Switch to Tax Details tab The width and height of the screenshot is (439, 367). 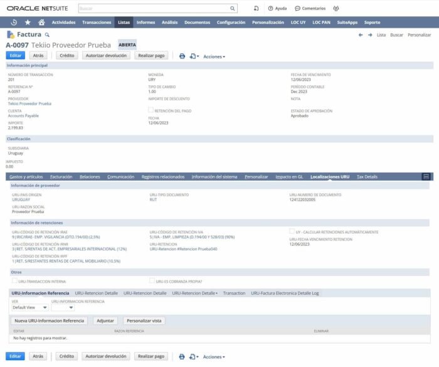coord(367,177)
